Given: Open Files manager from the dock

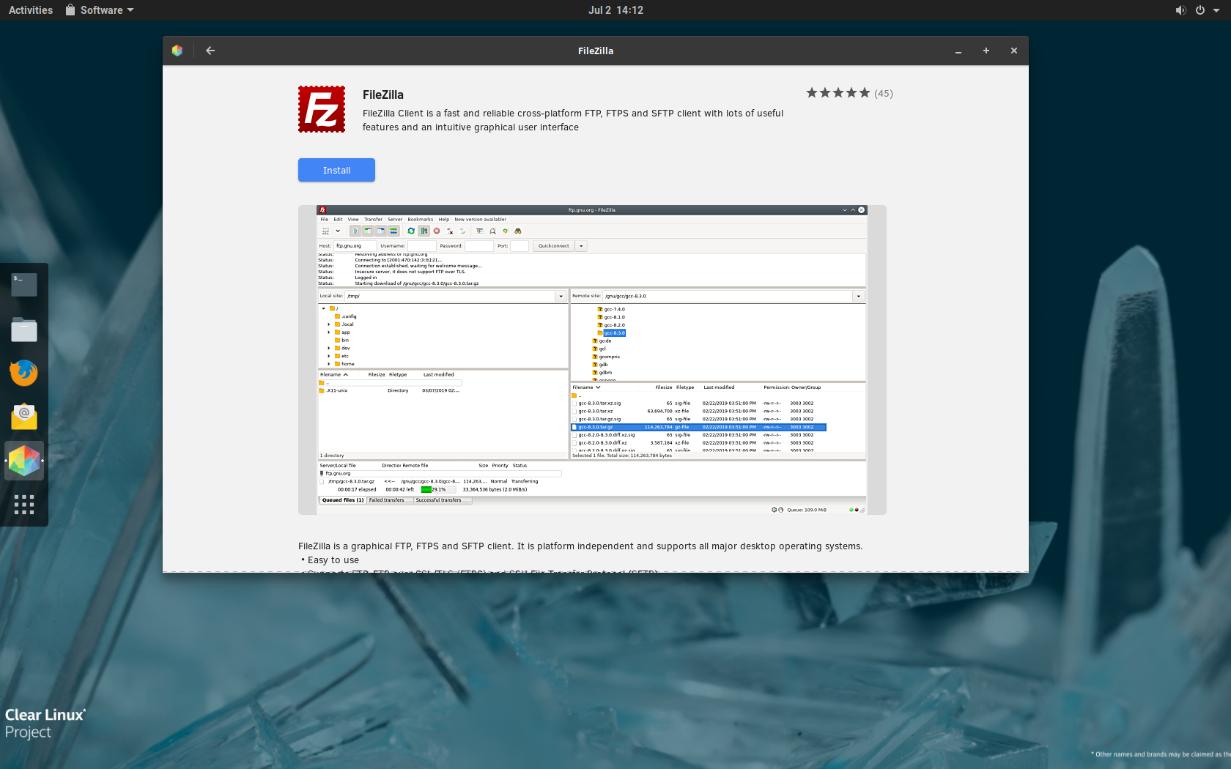Looking at the screenshot, I should 24,329.
